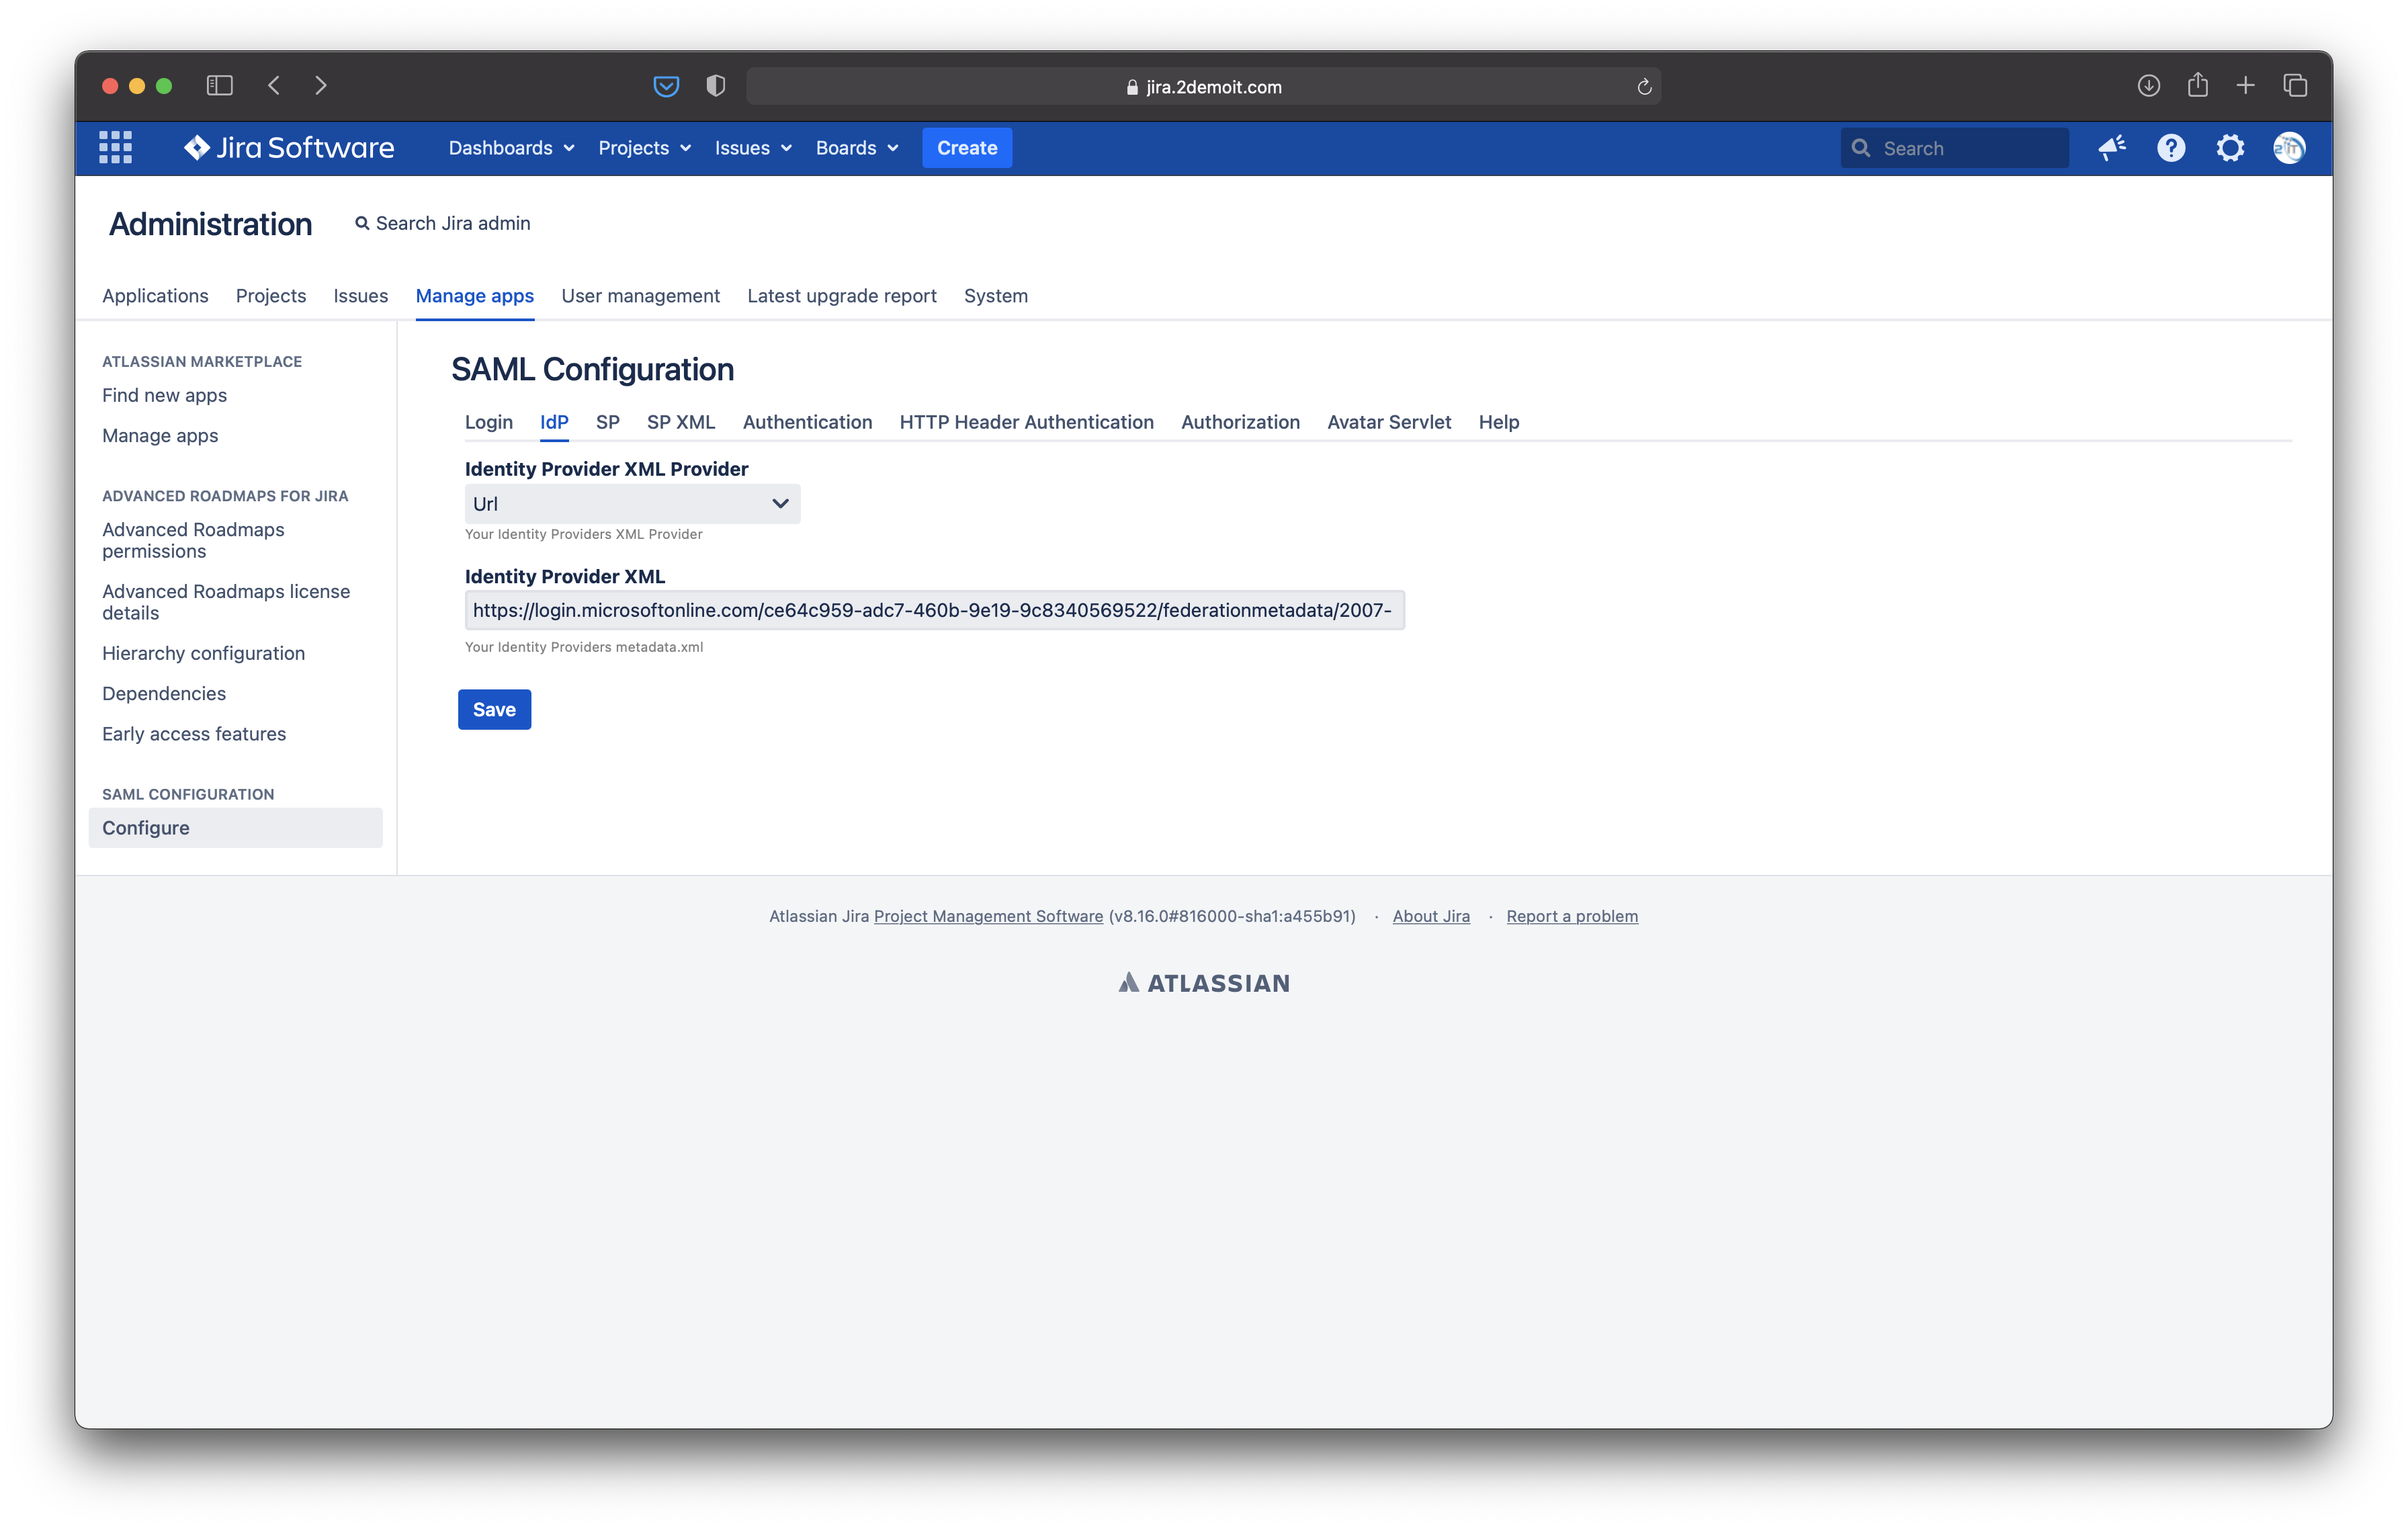Viewport: 2408px width, 1528px height.
Task: Go forward with the browser forward arrow
Action: point(320,86)
